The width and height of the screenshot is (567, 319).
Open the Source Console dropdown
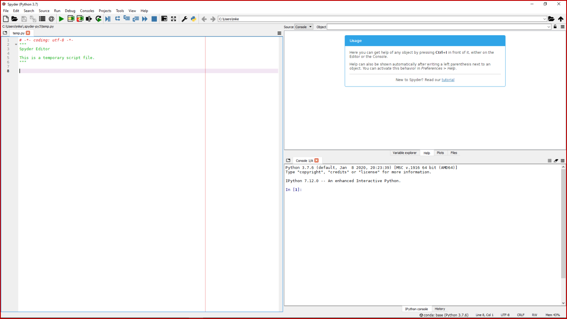[x=304, y=27]
